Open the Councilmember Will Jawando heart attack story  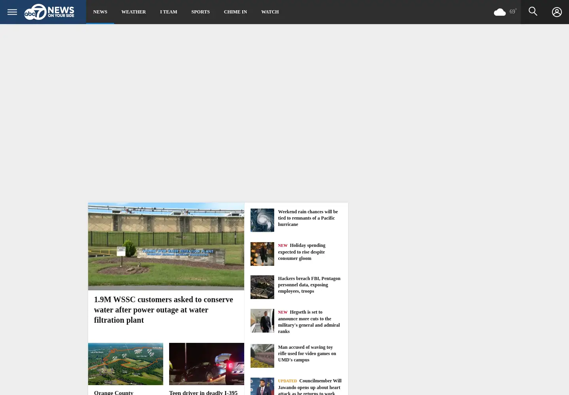click(310, 387)
